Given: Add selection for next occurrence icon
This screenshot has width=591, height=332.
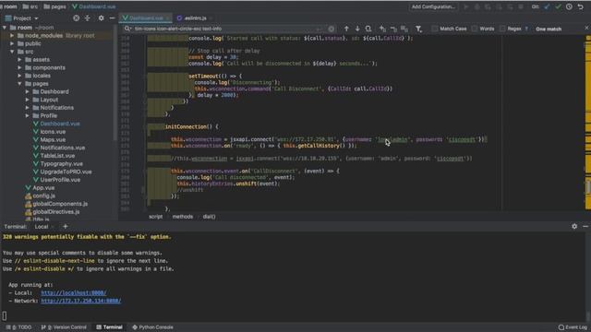Looking at the screenshot, I should click(x=382, y=29).
